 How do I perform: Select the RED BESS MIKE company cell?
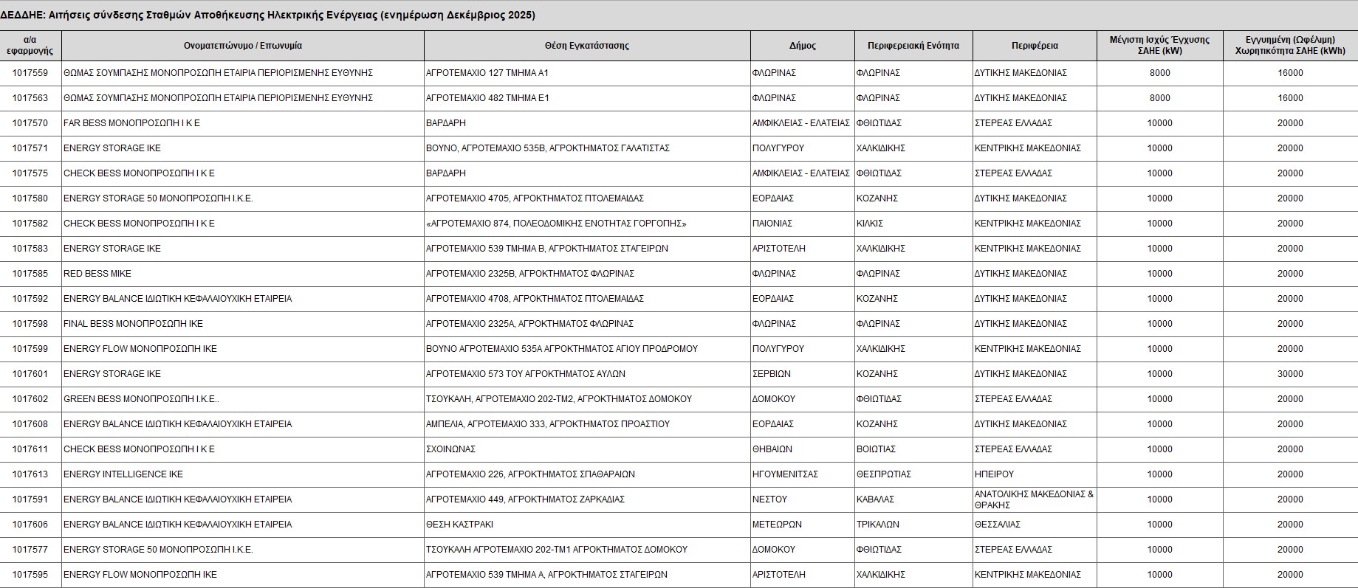point(97,274)
